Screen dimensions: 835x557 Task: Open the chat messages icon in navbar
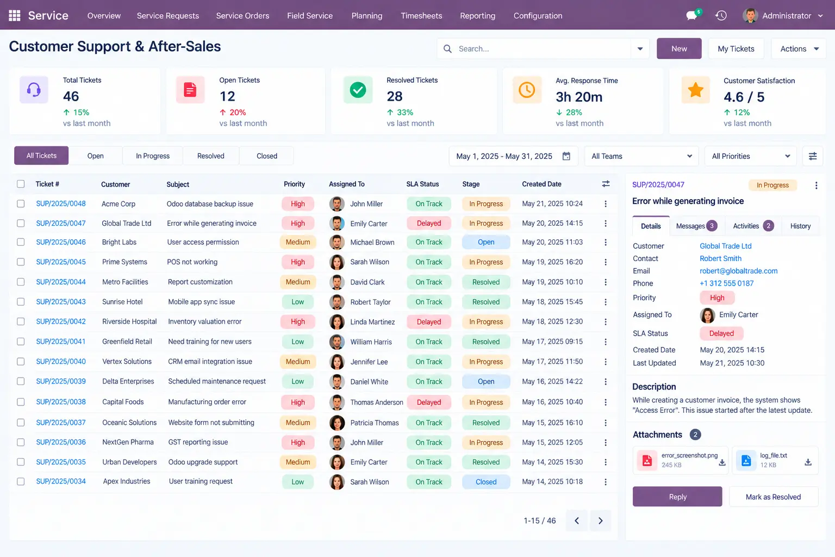[x=692, y=15]
